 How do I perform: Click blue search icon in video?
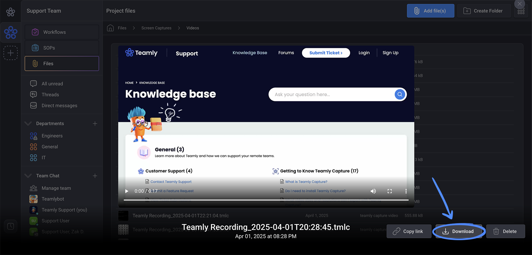400,94
